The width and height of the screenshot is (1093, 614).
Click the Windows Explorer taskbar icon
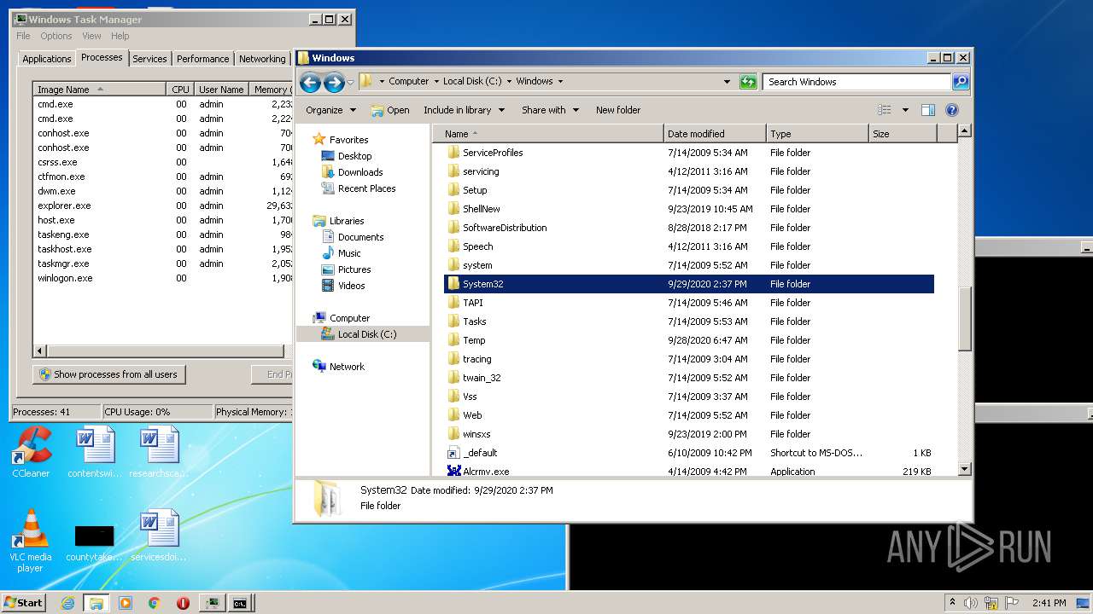click(x=96, y=603)
